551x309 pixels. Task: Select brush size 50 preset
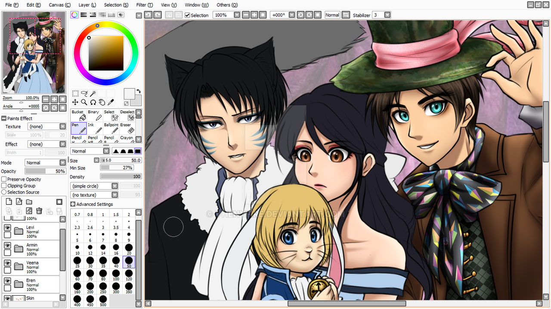click(129, 262)
